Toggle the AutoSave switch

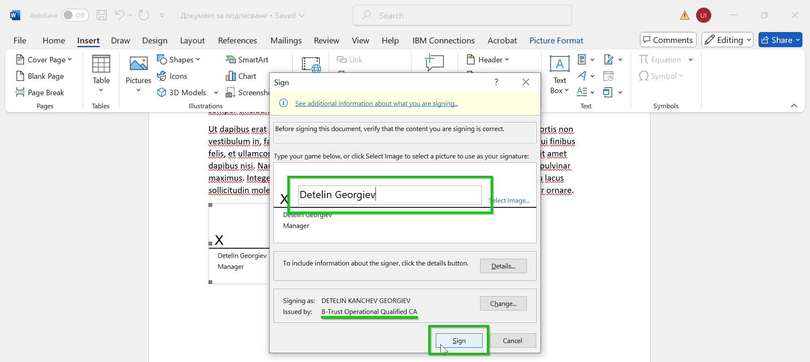(x=75, y=15)
